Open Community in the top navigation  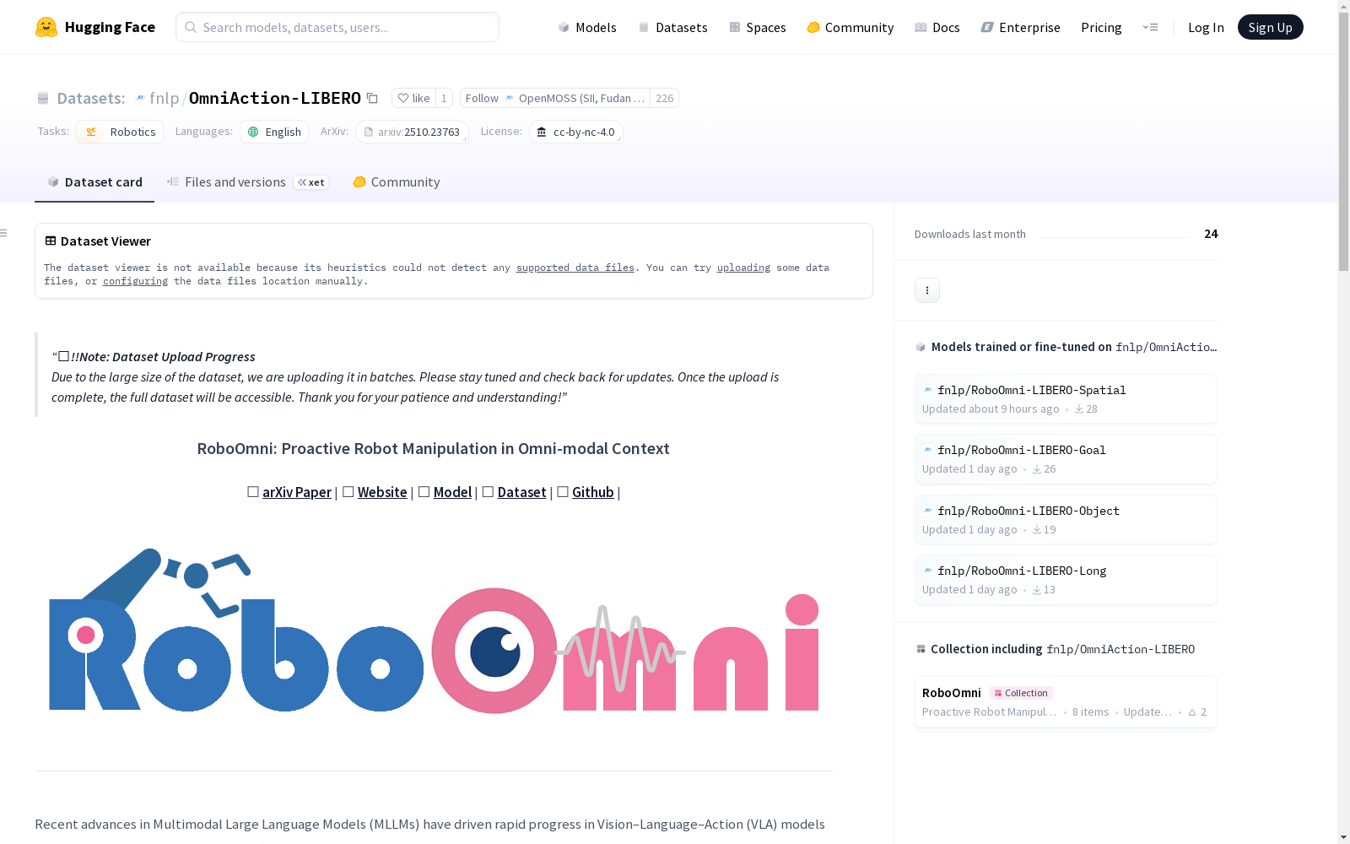click(850, 27)
